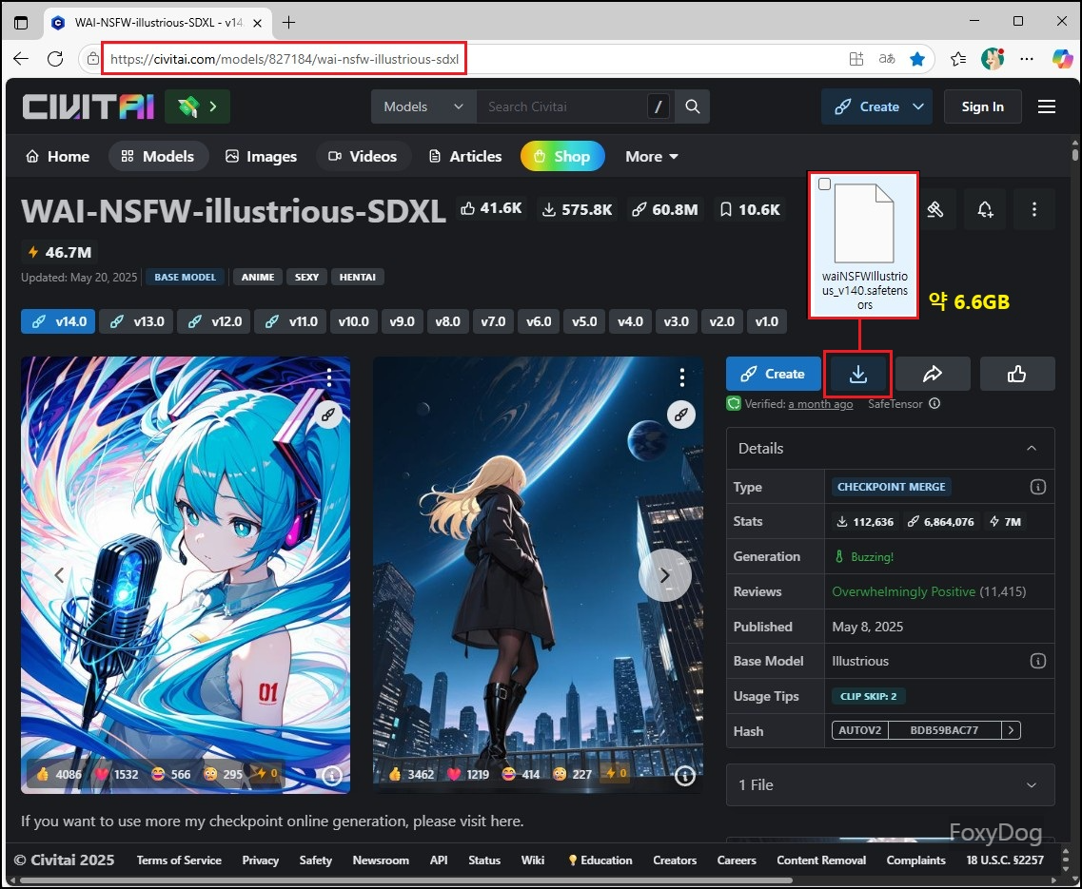Click the horizontal page scrollbar
The image size is (1082, 889).
(x=404, y=880)
